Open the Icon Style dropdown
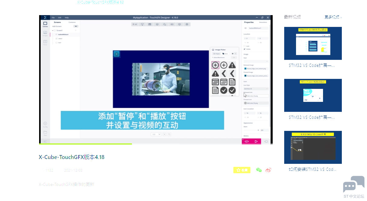This screenshot has height=201, width=367. pos(256,89)
